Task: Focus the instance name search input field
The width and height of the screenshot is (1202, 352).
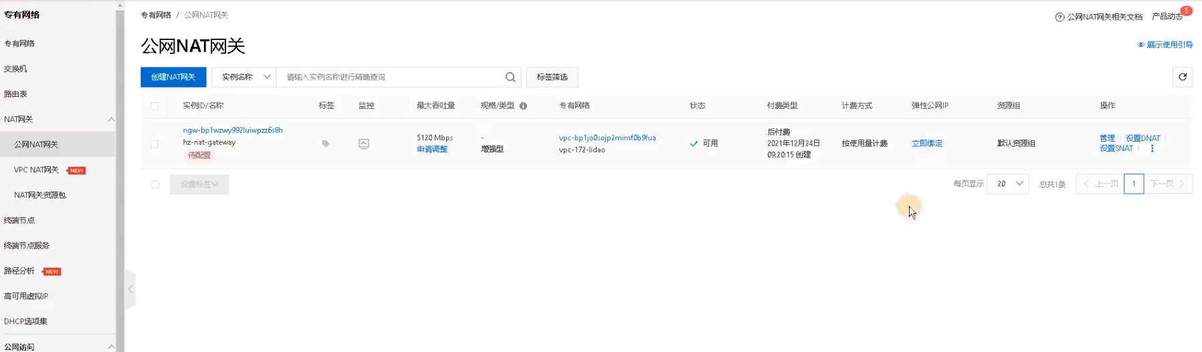Action: [x=391, y=77]
